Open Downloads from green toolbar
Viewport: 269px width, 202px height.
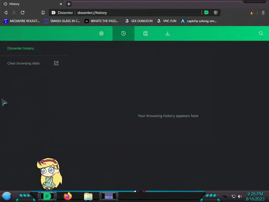[x=168, y=33]
